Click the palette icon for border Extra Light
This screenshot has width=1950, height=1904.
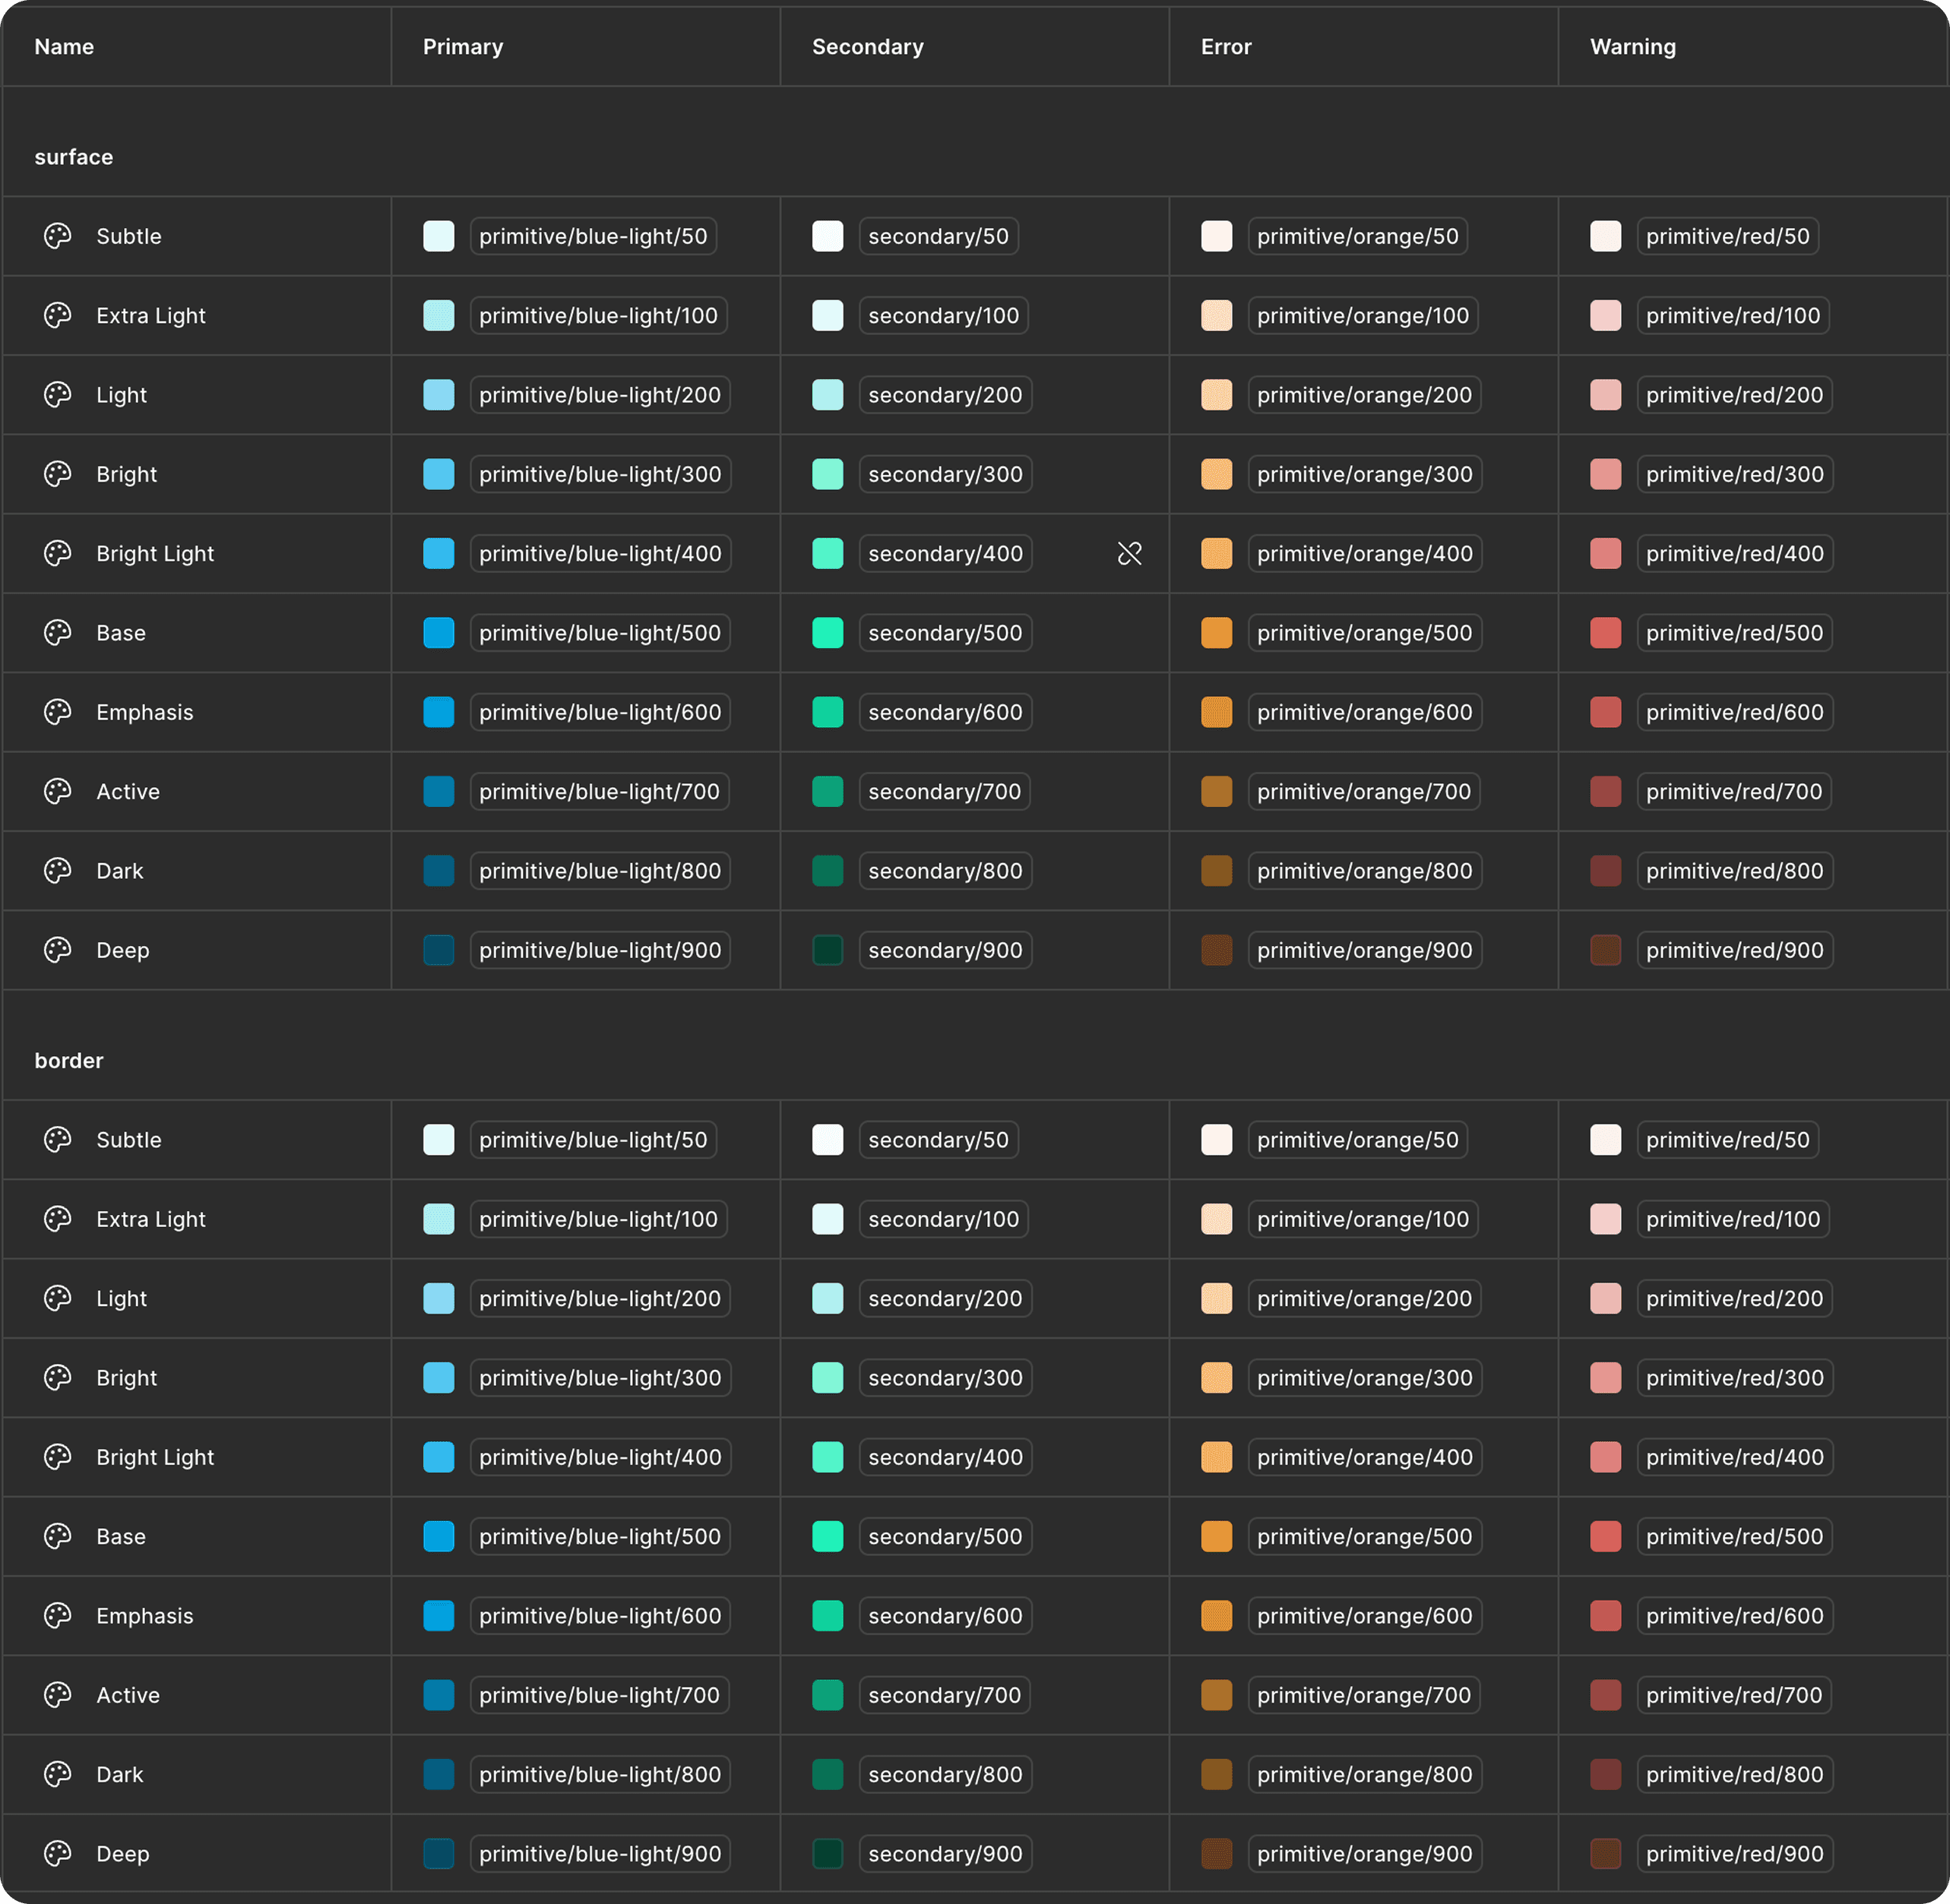(58, 1219)
